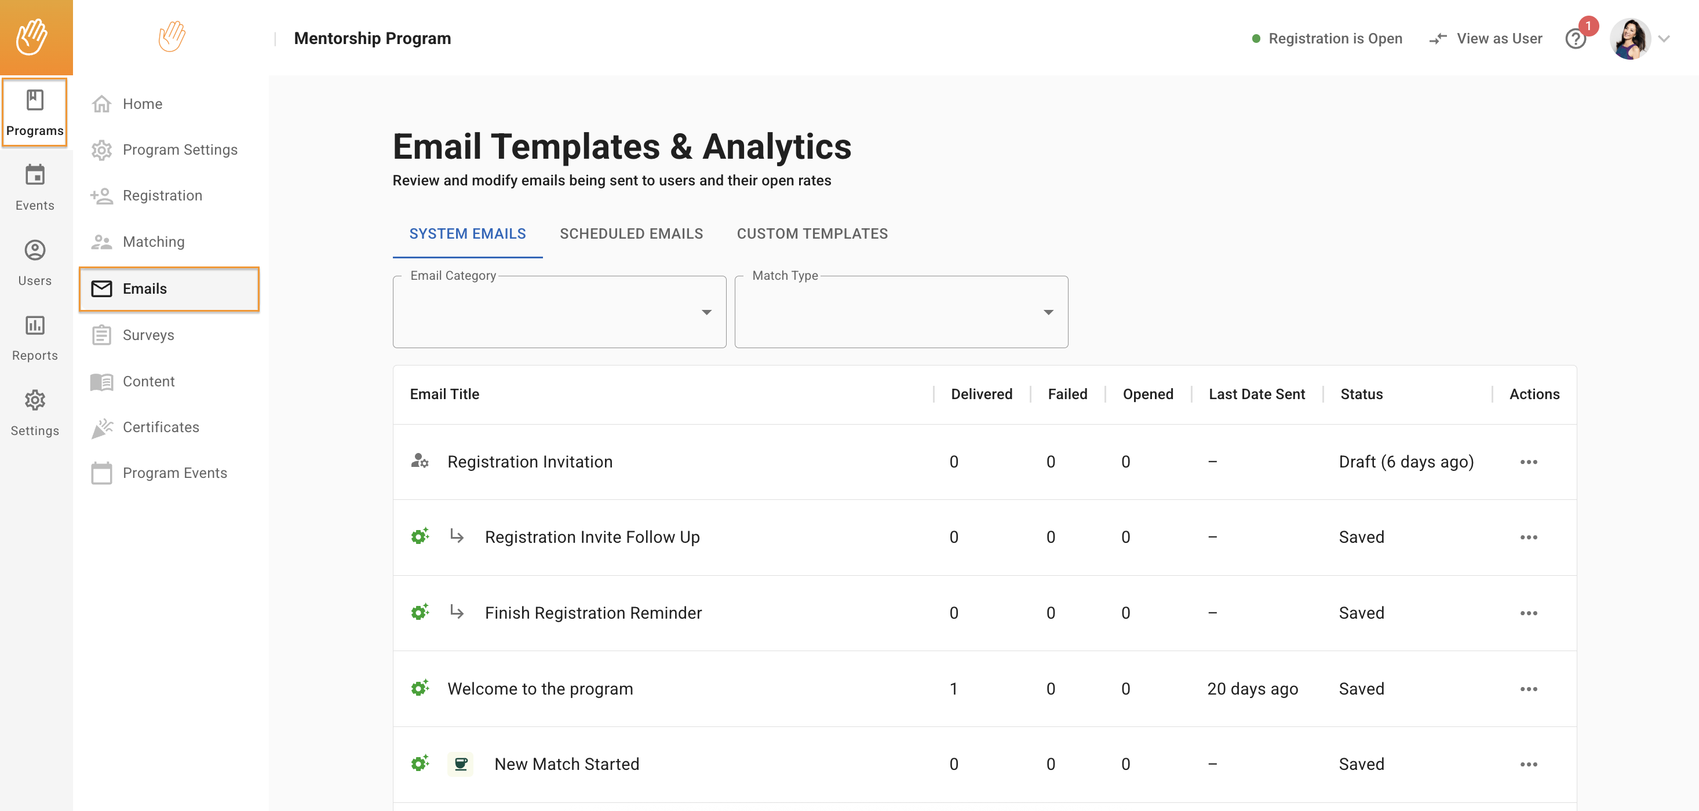1699x811 pixels.
Task: Click the help question mark icon
Action: (1575, 39)
